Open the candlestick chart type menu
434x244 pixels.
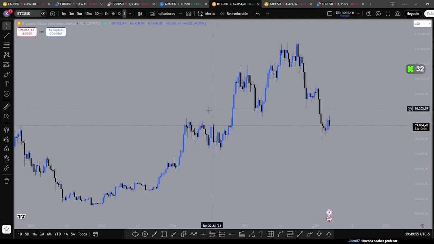click(x=140, y=14)
